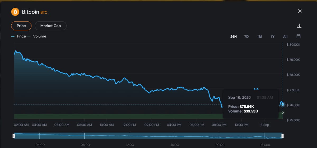Click the right range slider handle
Viewport: 317px width, 148px height.
(283, 136)
